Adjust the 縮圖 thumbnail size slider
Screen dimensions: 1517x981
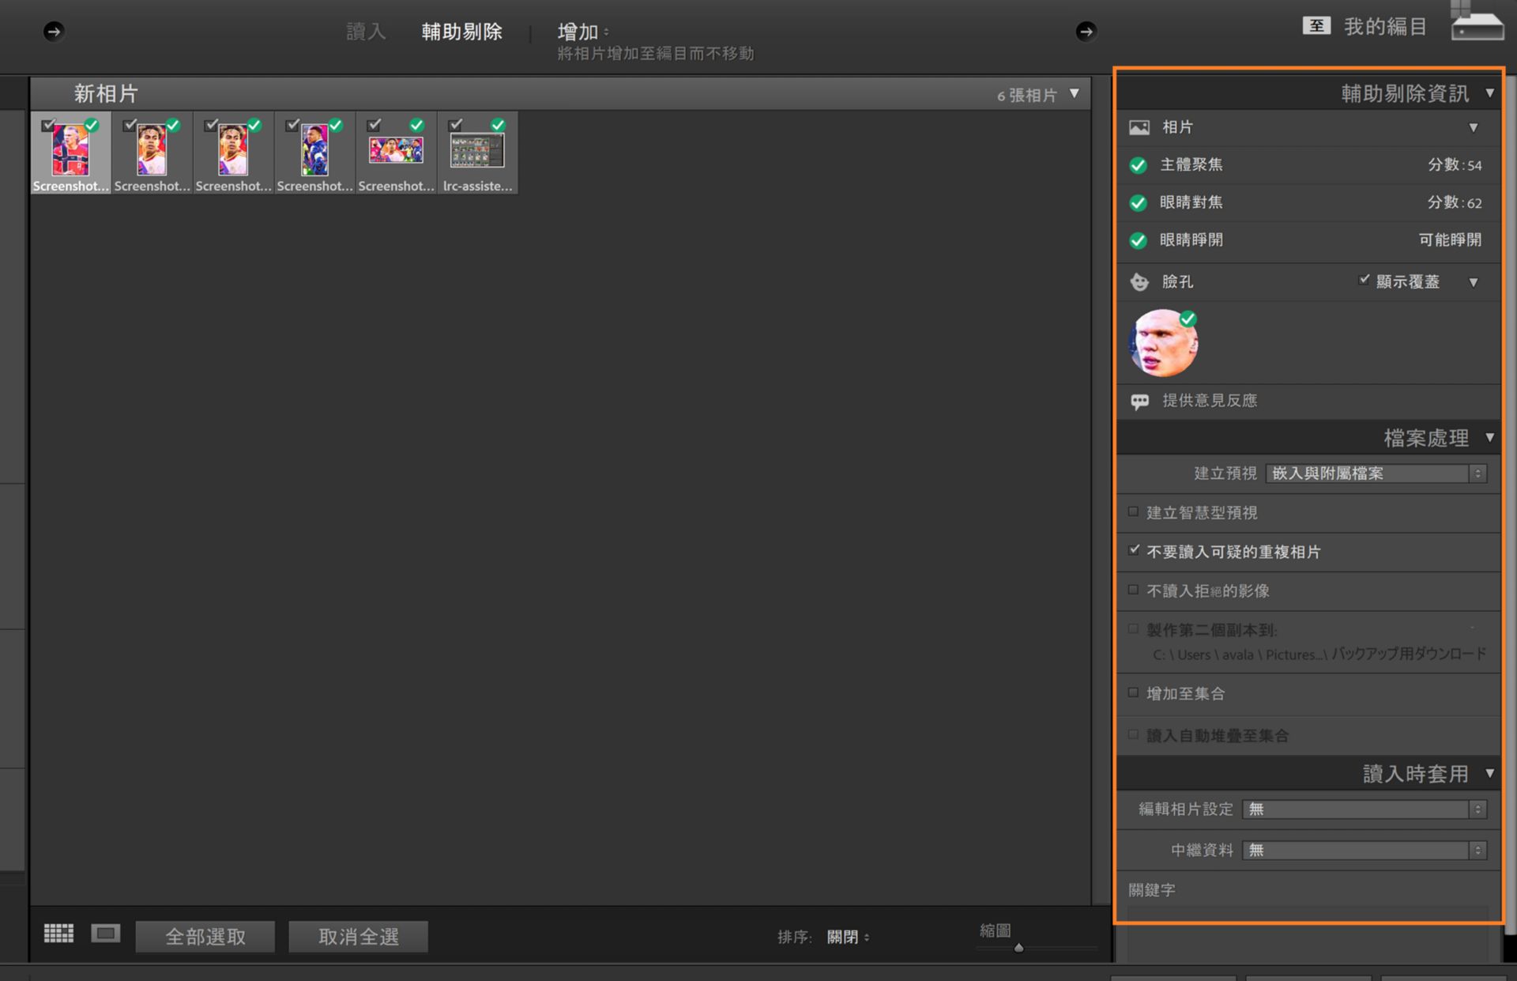(x=1018, y=947)
